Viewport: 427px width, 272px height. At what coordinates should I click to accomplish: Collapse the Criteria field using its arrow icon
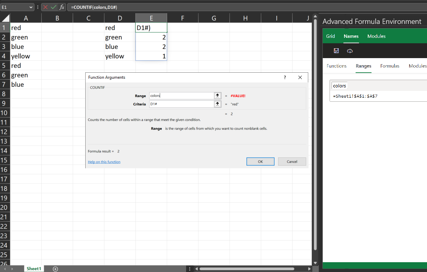(x=217, y=104)
